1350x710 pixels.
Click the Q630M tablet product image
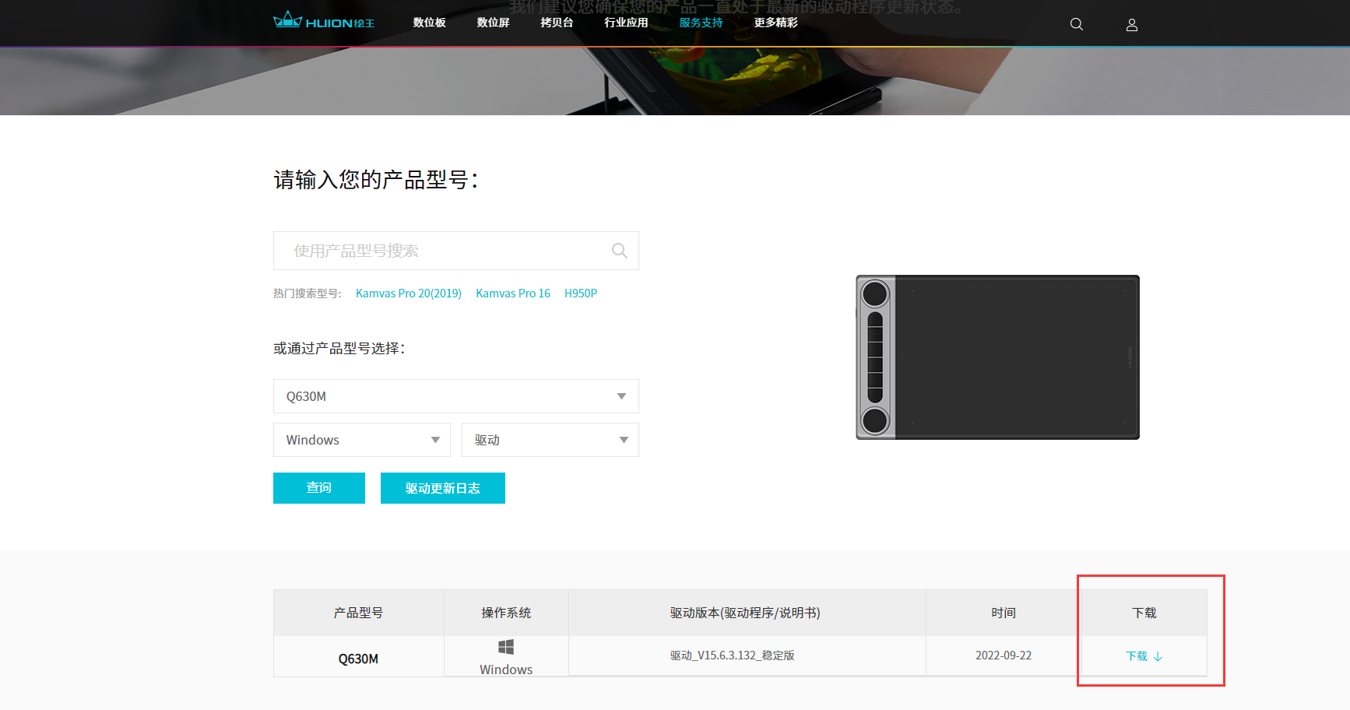point(997,357)
